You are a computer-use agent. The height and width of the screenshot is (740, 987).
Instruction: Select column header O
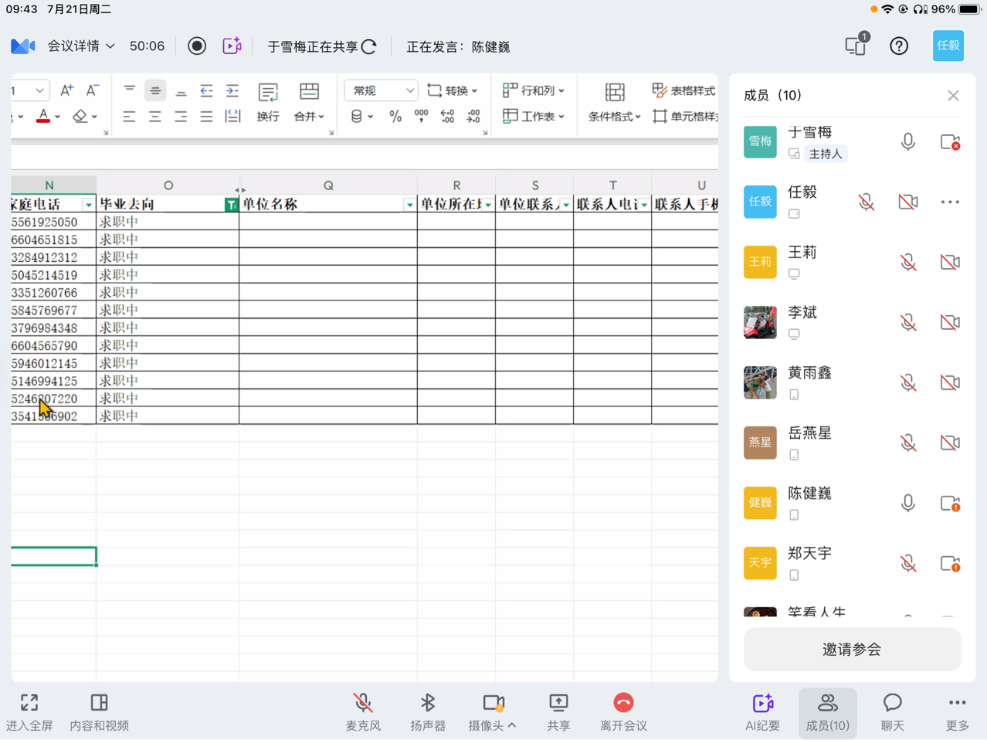(x=168, y=185)
